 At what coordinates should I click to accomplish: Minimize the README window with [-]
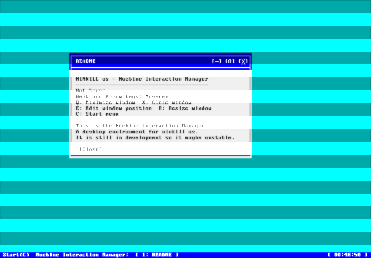point(216,61)
